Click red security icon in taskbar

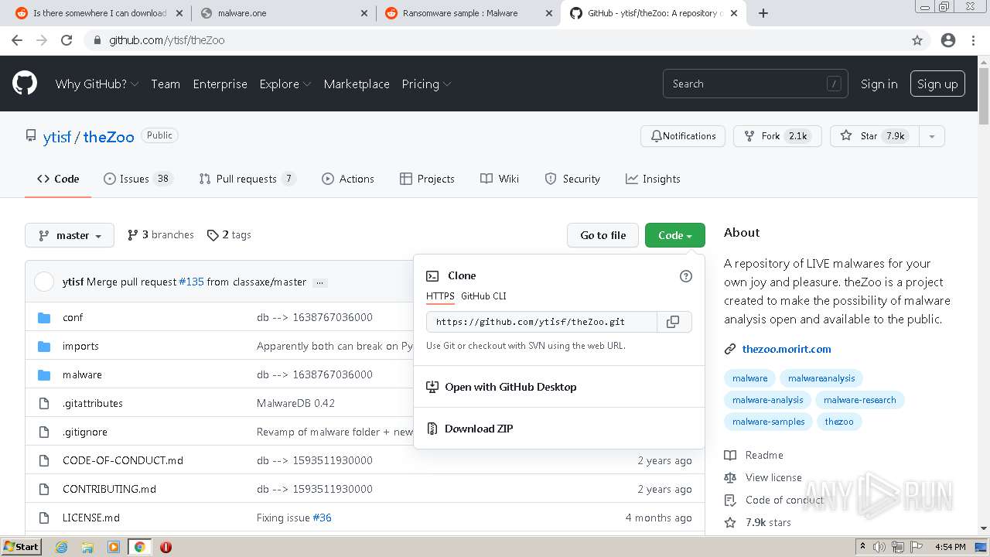click(x=166, y=547)
